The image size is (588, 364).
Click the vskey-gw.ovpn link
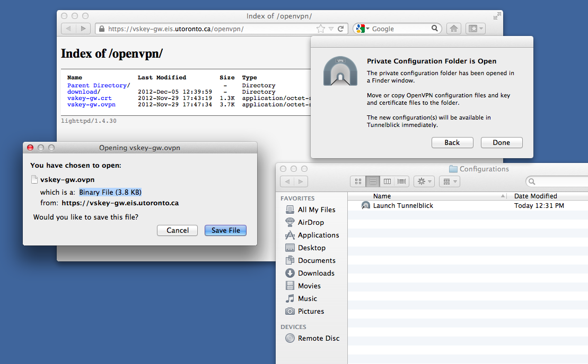pyautogui.click(x=91, y=104)
